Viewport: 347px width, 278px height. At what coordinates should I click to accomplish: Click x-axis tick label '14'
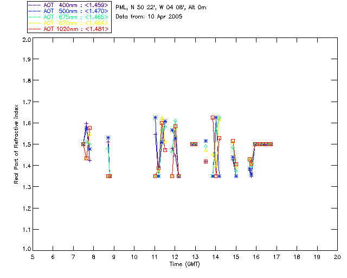pos(216,257)
